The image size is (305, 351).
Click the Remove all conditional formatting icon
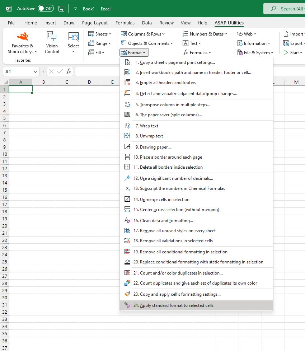(x=127, y=252)
